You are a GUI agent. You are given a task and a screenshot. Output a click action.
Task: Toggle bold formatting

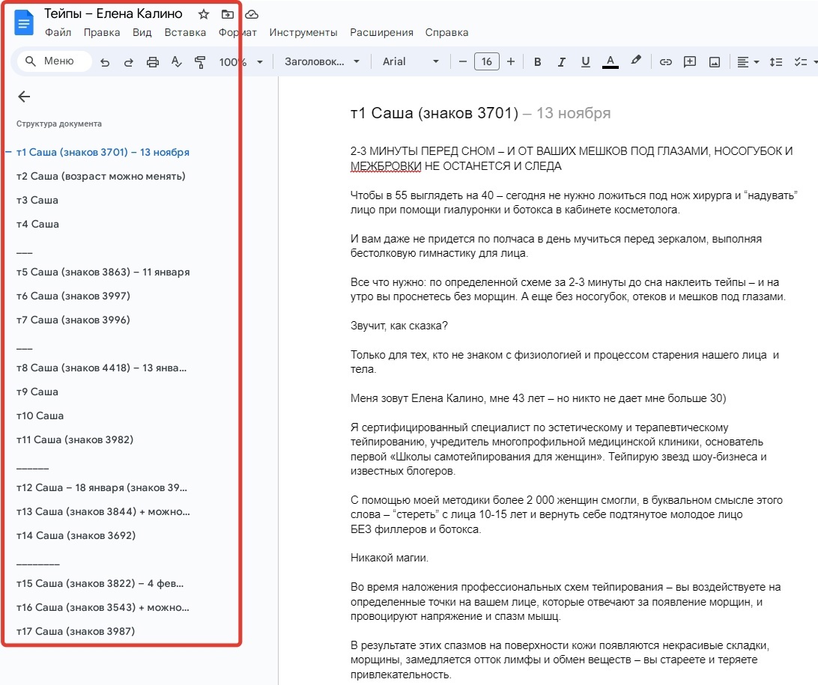537,62
